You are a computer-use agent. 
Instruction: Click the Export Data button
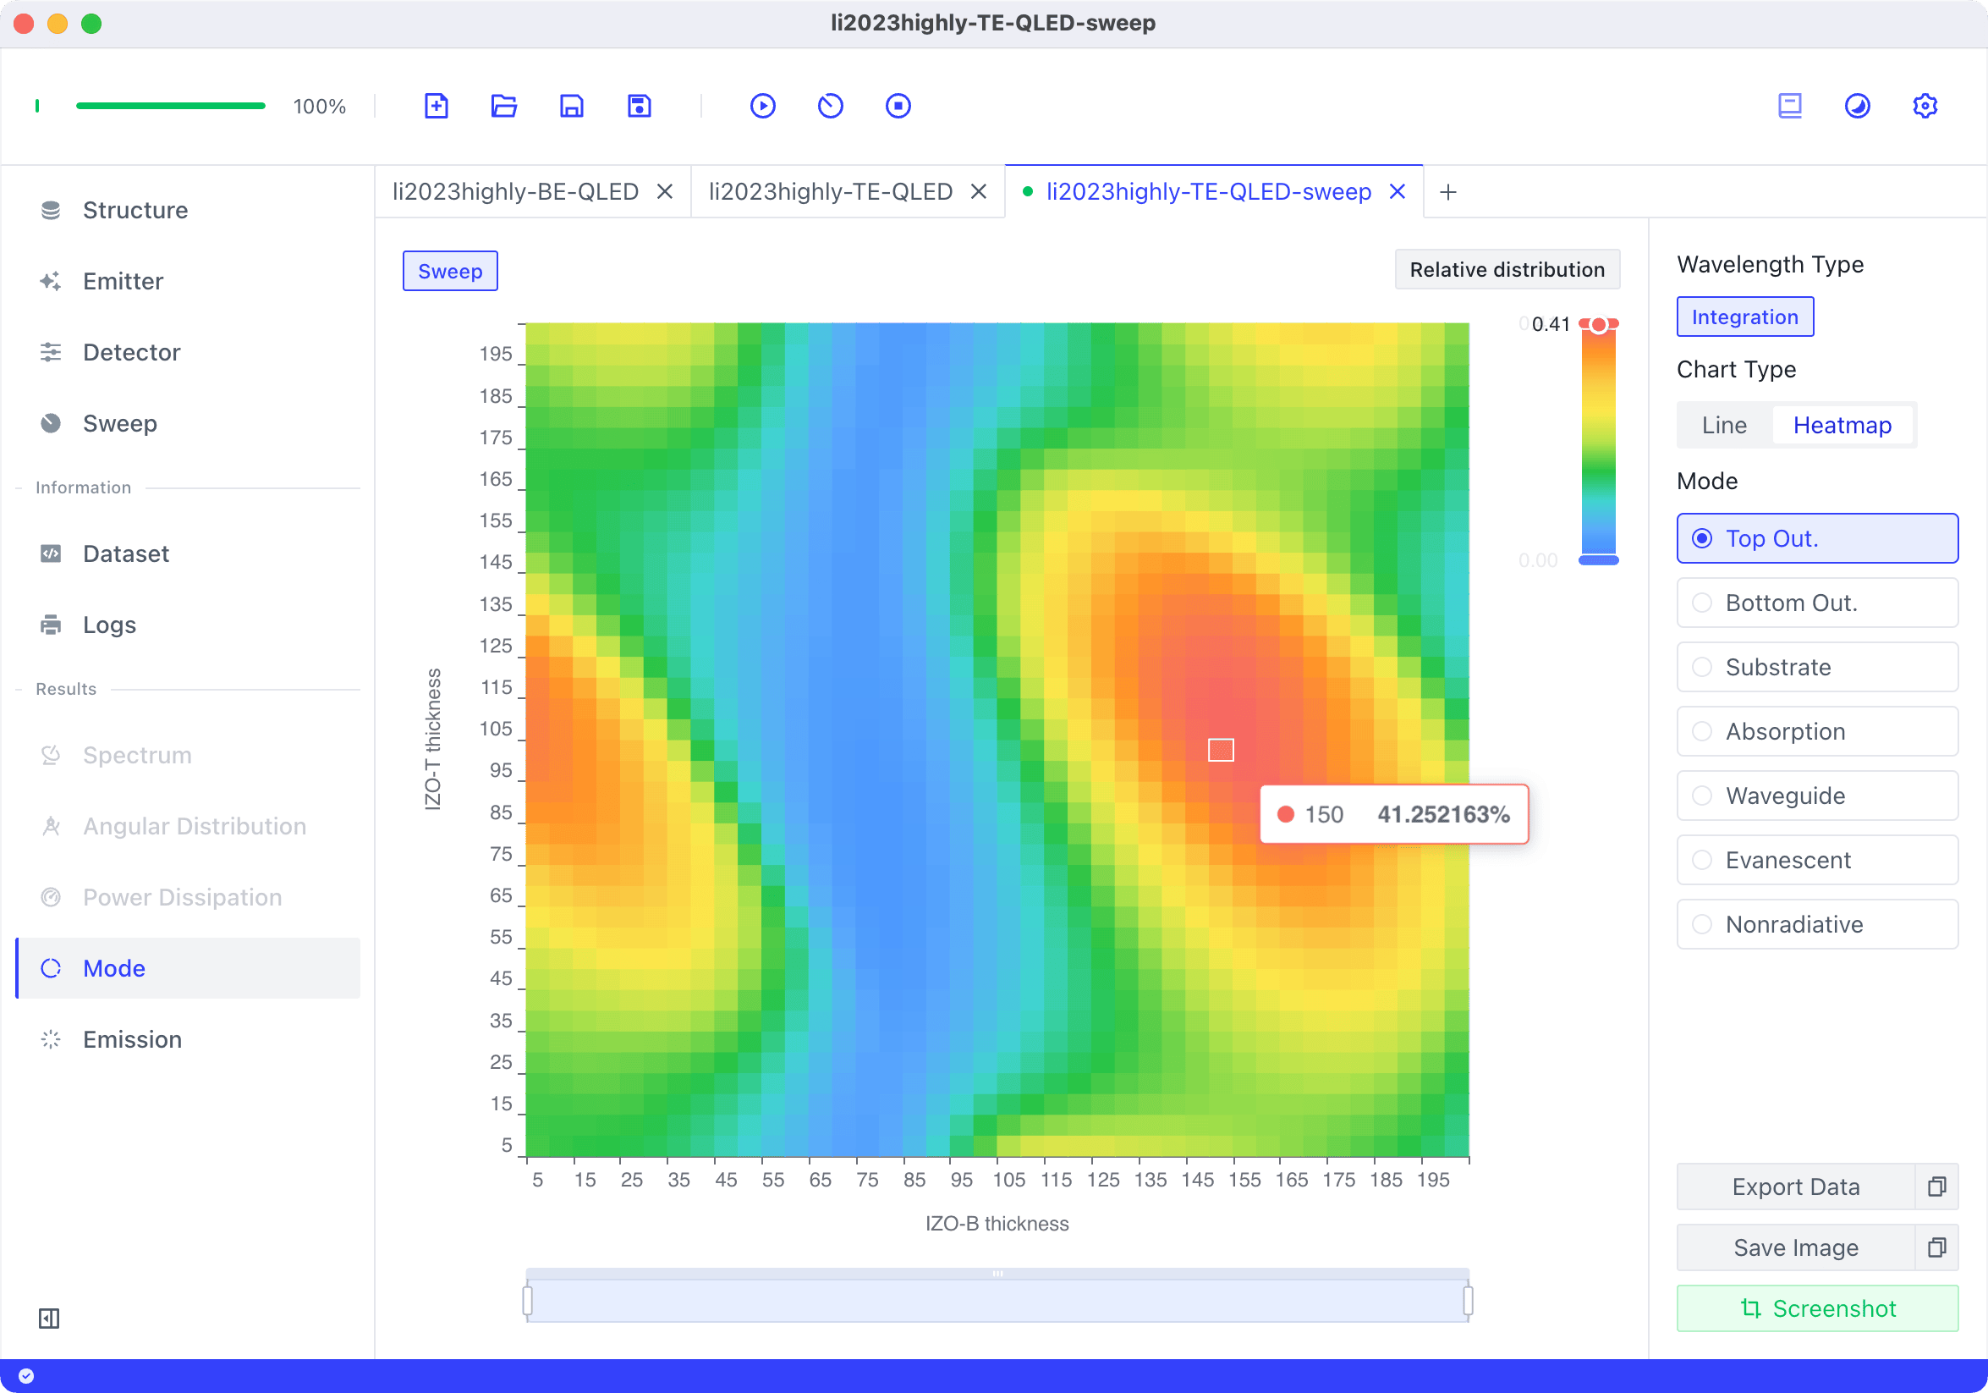pyautogui.click(x=1796, y=1186)
